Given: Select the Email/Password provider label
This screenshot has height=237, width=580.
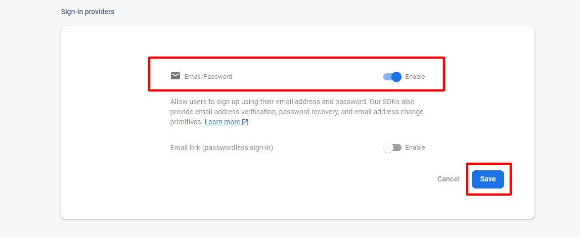Looking at the screenshot, I should coord(208,77).
